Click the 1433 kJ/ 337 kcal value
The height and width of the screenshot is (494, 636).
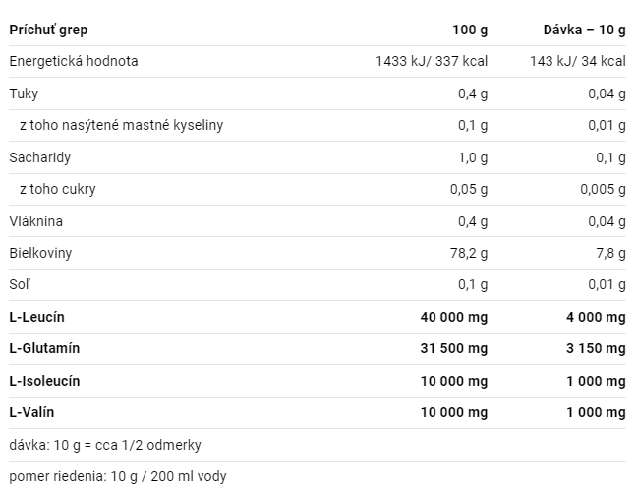coord(432,61)
